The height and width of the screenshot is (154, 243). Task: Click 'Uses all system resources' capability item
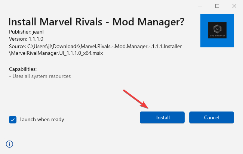coord(41,76)
